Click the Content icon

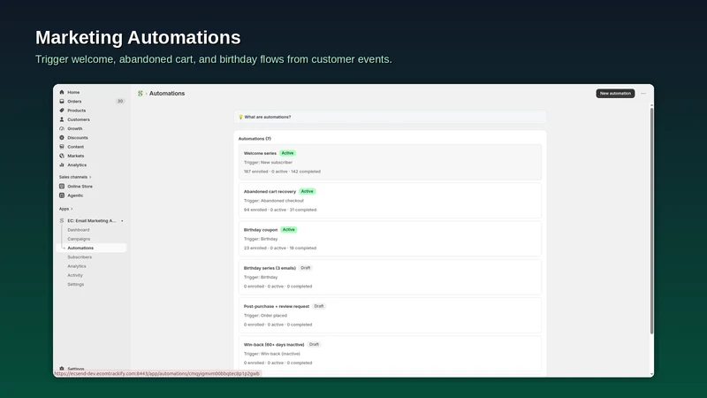pyautogui.click(x=62, y=147)
